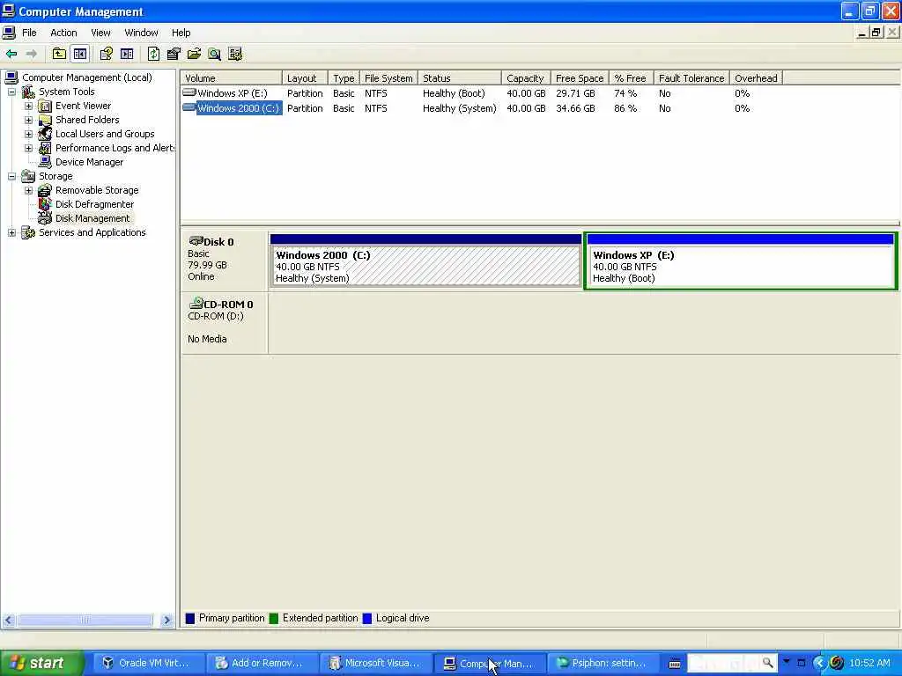Open the Action menu
The height and width of the screenshot is (676, 902).
coord(63,33)
